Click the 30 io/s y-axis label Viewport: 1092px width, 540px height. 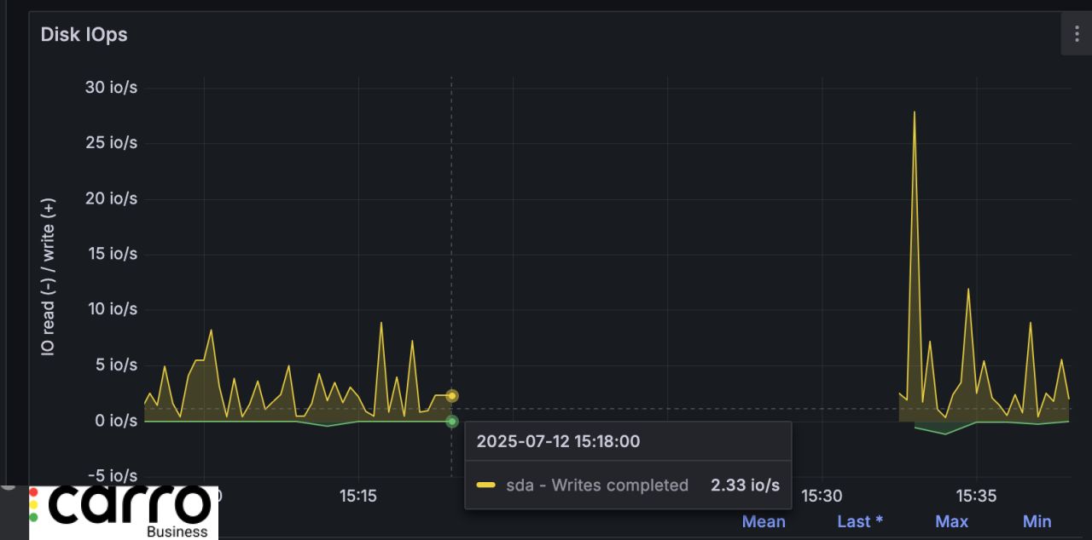111,88
